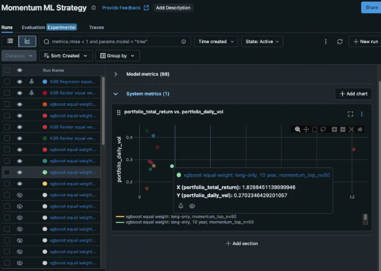This screenshot has height=271, width=381.
Task: Click Add section
Action: pos(242,243)
